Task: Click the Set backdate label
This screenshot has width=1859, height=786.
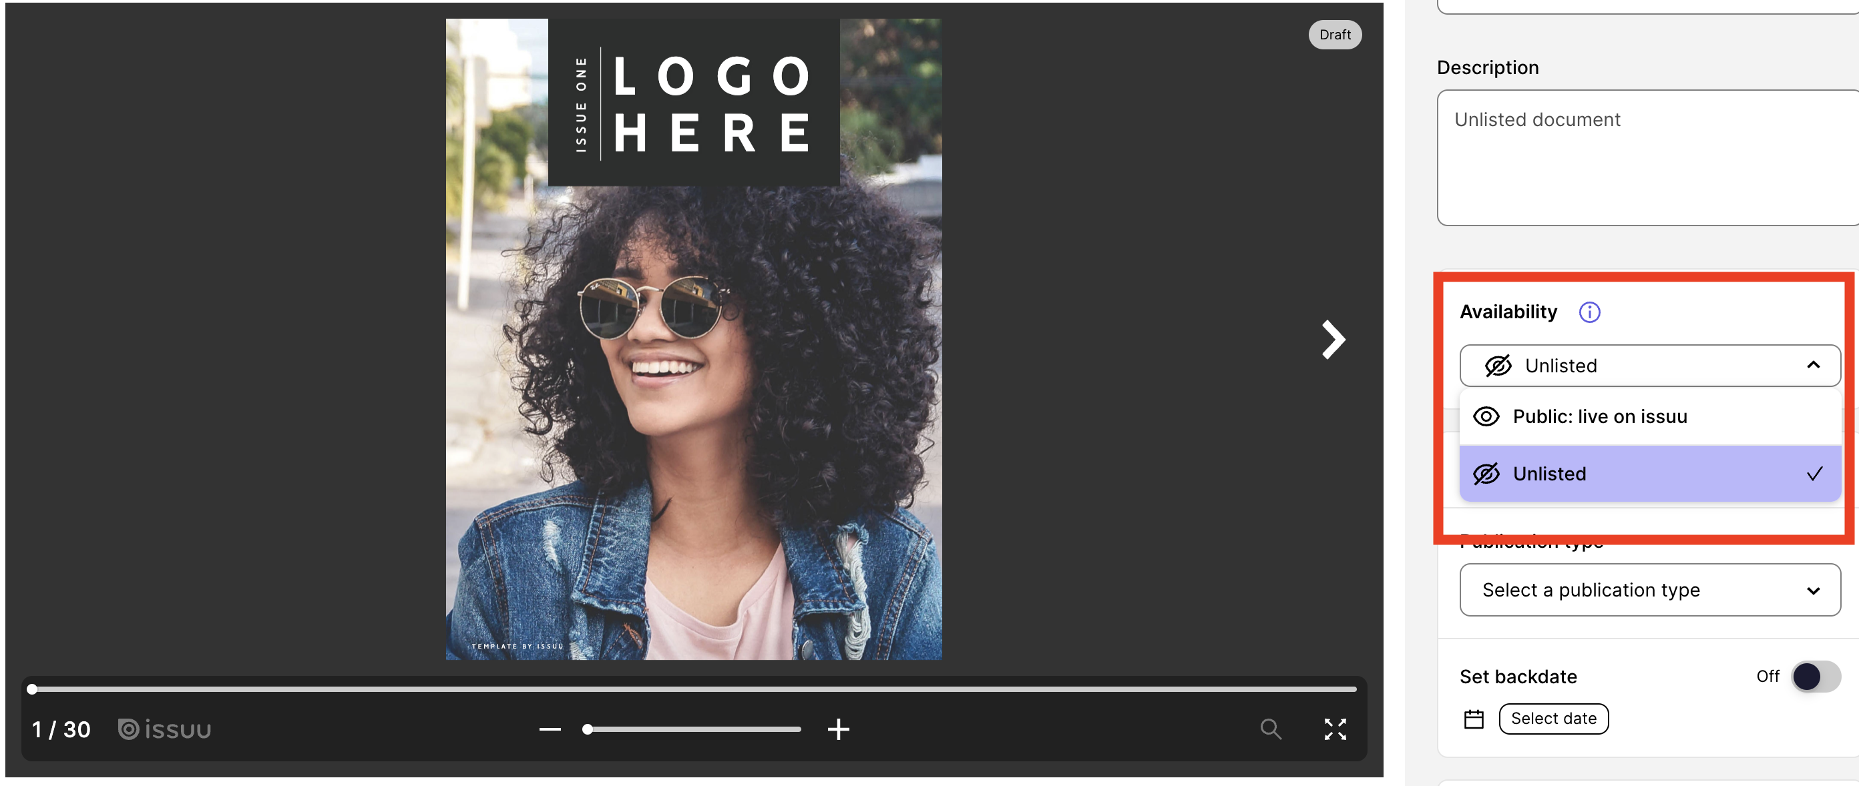Action: (1518, 677)
